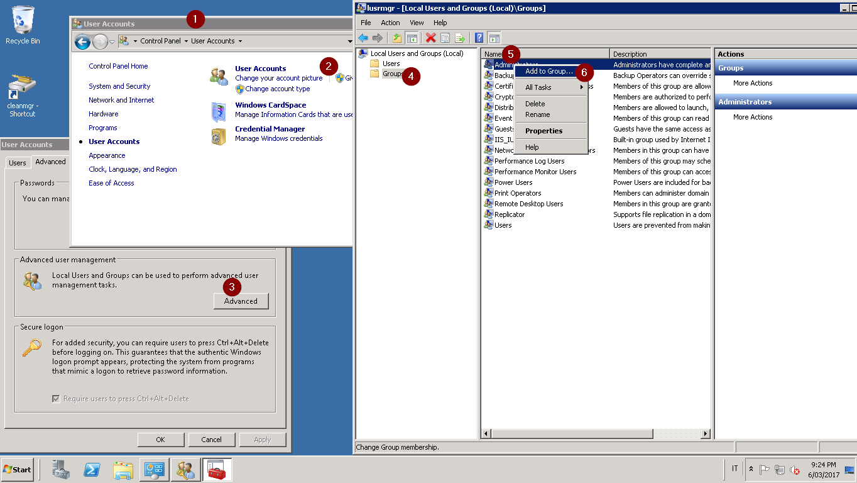Screen dimensions: 857x483
Task: Switch to the Users tab
Action: [18, 162]
